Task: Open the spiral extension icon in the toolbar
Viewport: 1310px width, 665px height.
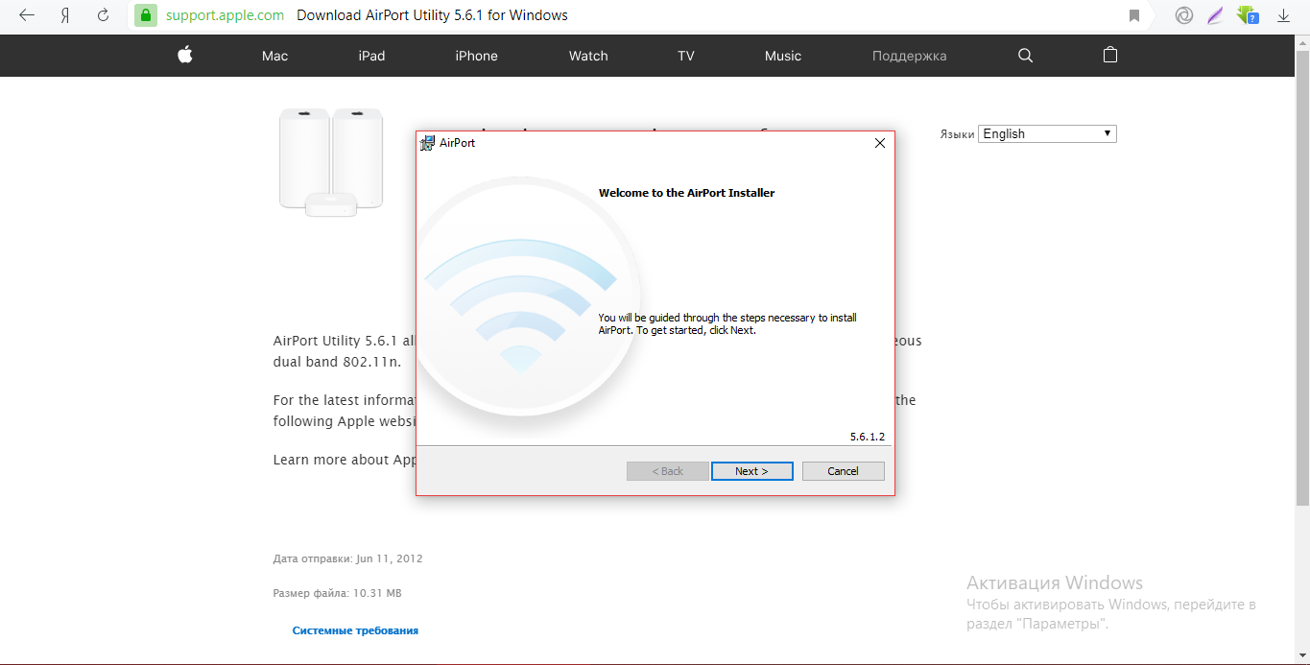Action: pos(1184,15)
